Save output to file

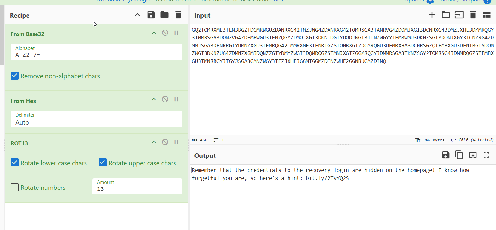[x=445, y=155]
